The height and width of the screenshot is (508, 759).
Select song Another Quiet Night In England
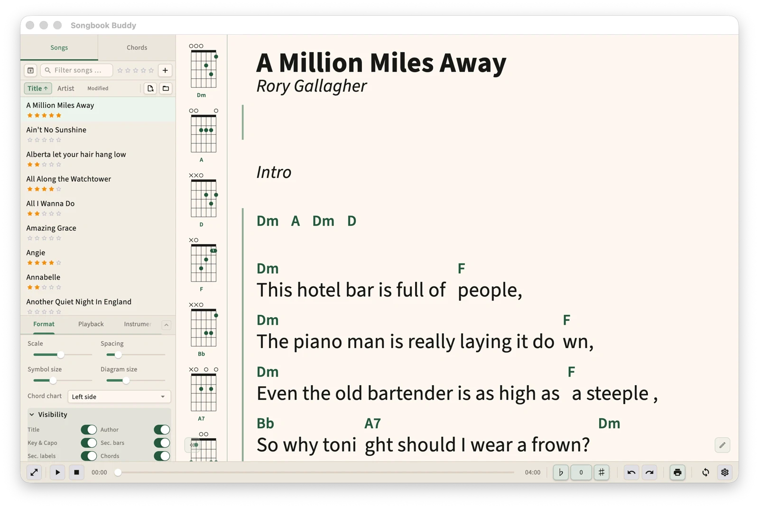tap(98, 305)
